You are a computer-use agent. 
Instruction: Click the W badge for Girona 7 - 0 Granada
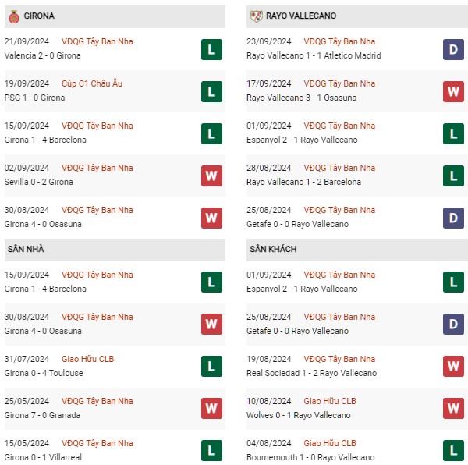coord(211,409)
